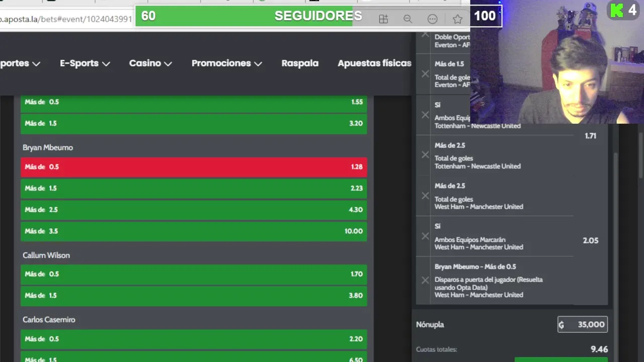Open the browser more options ellipsis icon

pos(432,19)
